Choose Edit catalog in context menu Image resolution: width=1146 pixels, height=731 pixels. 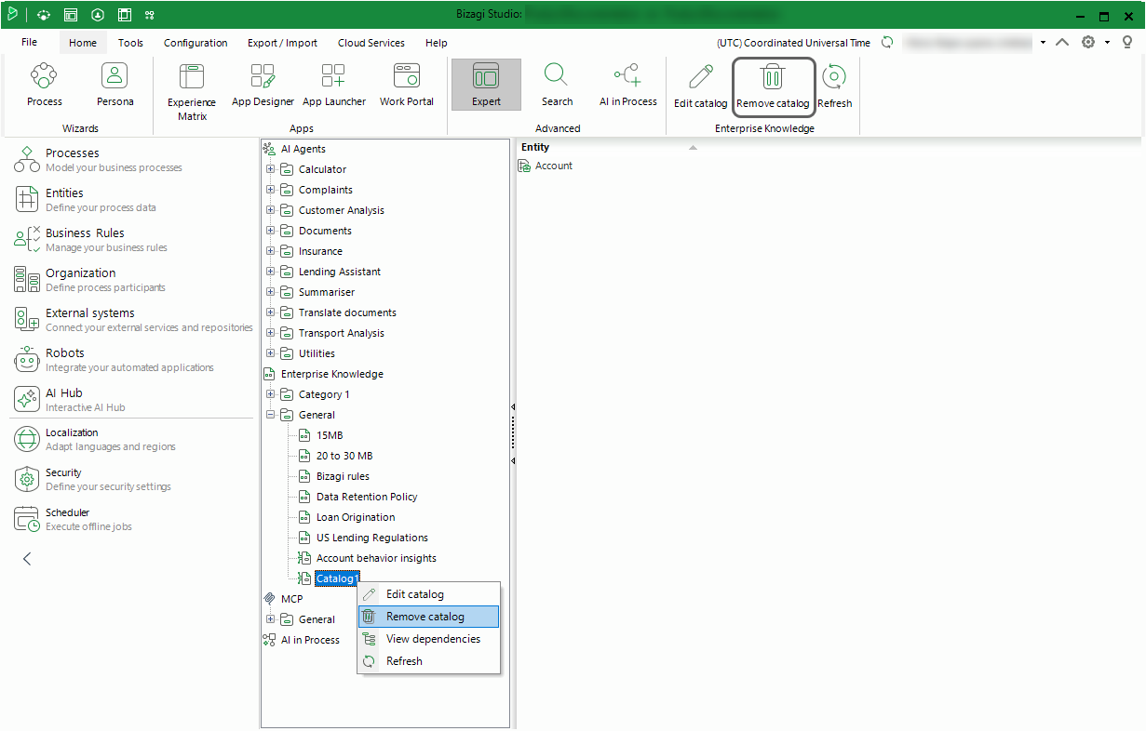tap(429, 594)
